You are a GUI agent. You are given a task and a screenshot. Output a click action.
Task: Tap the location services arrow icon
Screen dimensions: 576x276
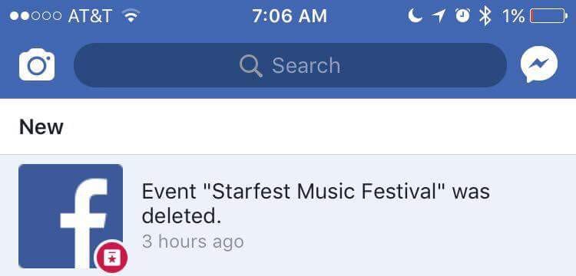pos(439,16)
